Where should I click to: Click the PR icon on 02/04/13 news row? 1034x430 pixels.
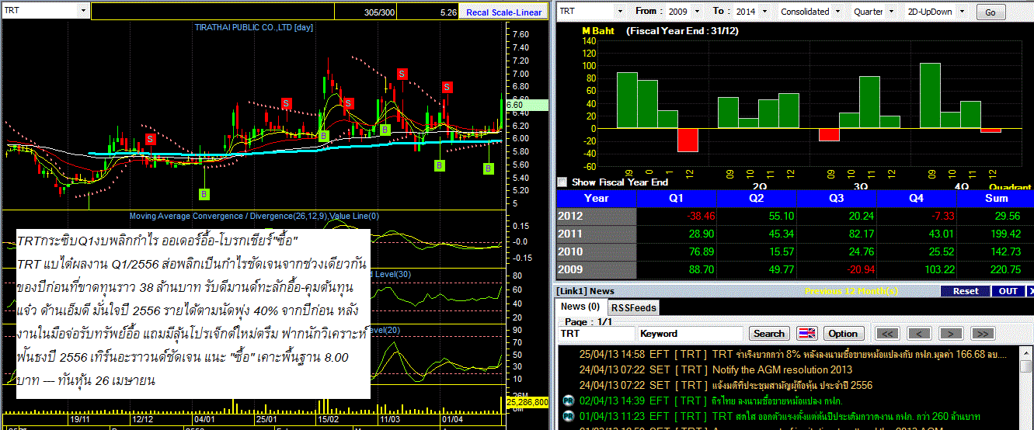tap(568, 401)
